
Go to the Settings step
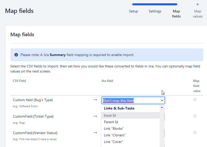point(155,11)
